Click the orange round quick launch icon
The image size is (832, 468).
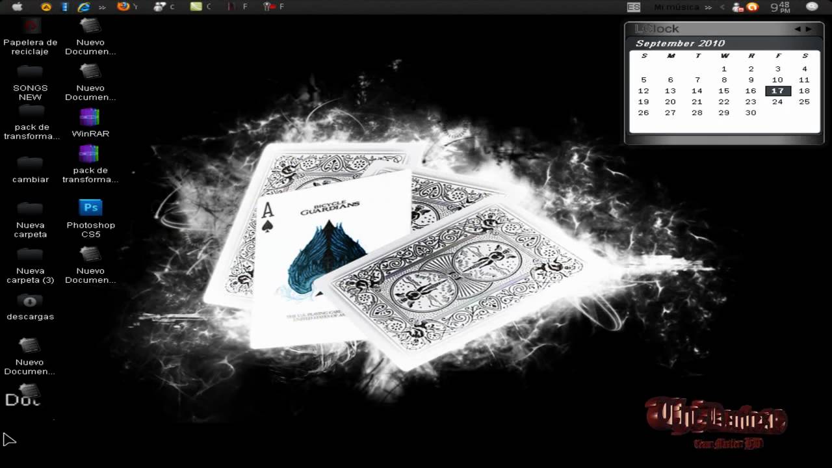46,6
